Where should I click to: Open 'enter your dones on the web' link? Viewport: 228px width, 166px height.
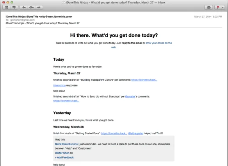point(159,43)
